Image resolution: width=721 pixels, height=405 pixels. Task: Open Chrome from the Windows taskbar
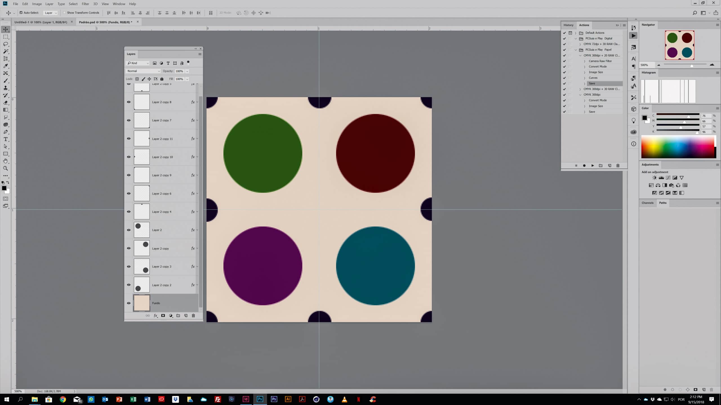click(63, 399)
